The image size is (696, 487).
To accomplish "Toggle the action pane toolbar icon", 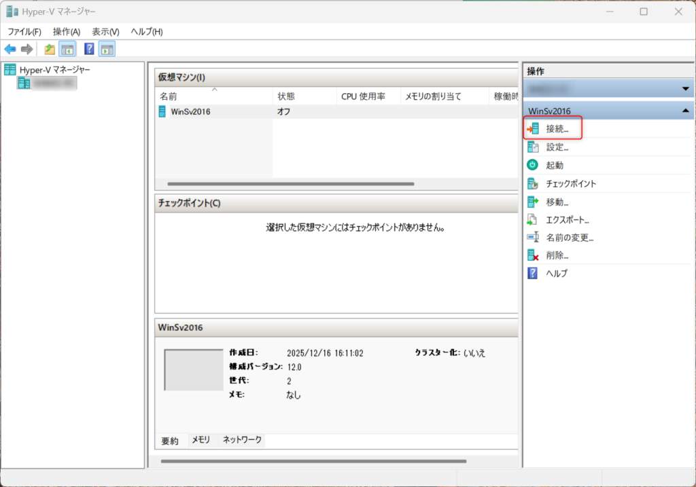I will click(x=107, y=49).
